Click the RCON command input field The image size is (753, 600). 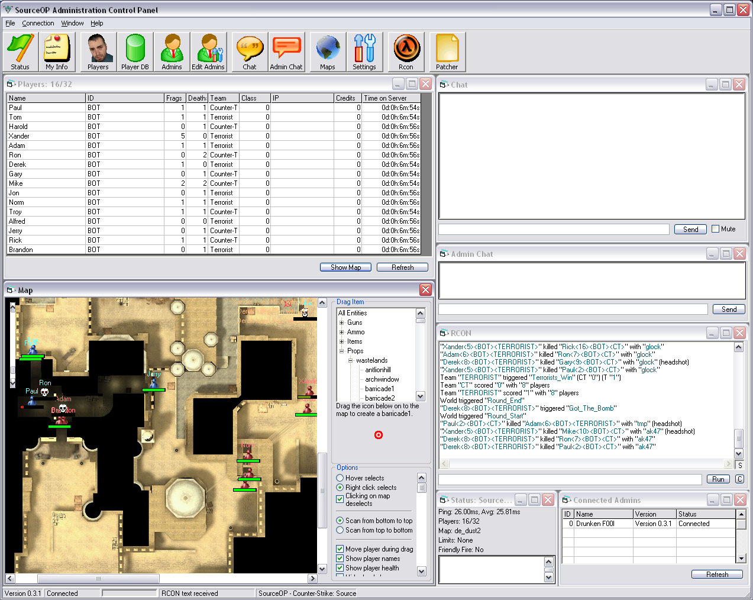tap(570, 479)
